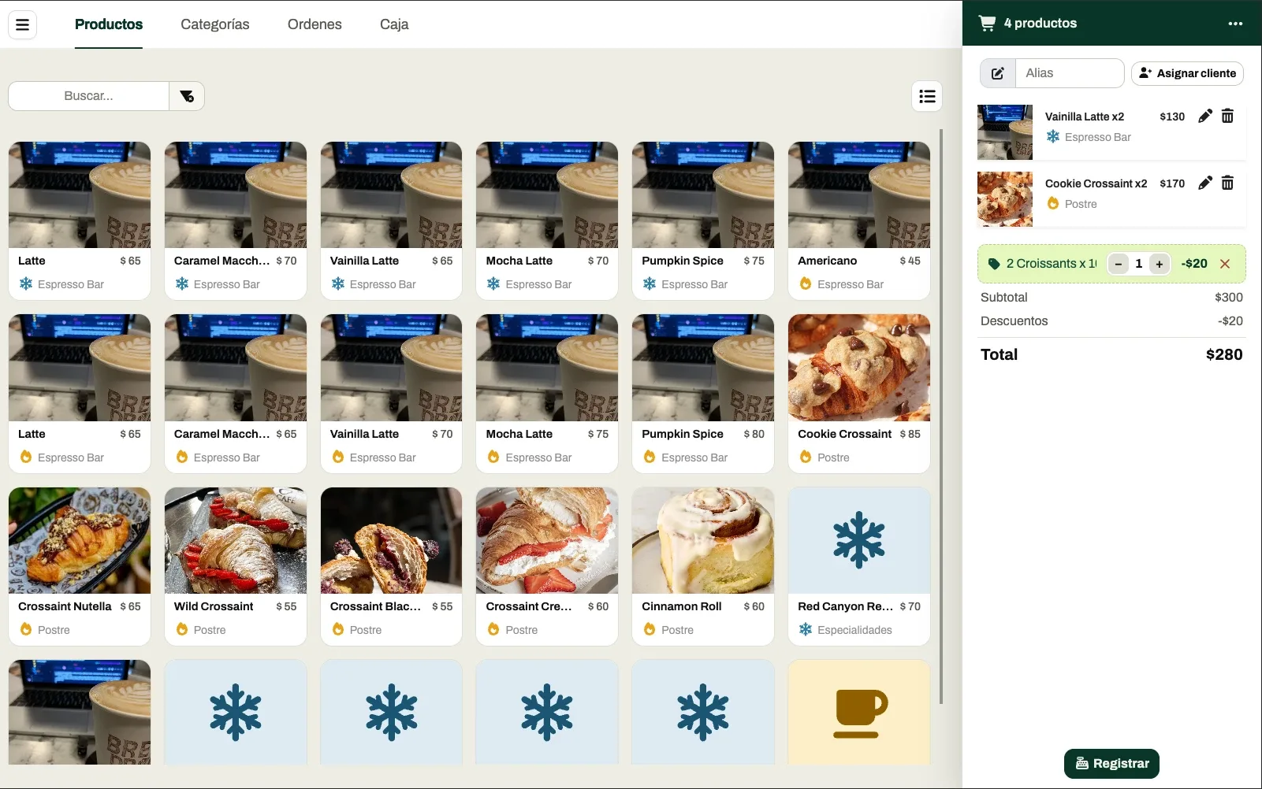1262x789 pixels.
Task: Choose the Crossaint Blac... $55 product
Action: pyautogui.click(x=391, y=566)
